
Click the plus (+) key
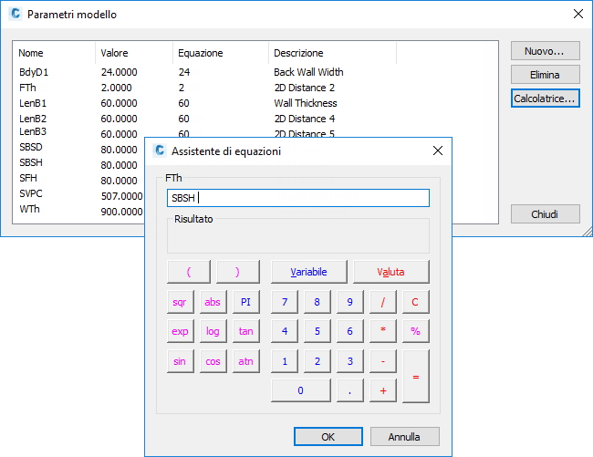383,390
